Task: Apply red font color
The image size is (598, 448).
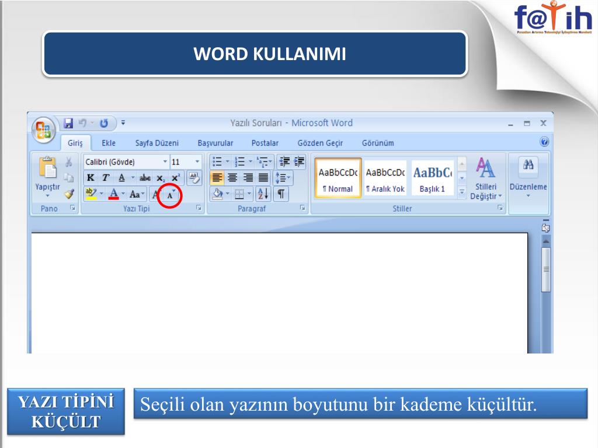Action: [x=114, y=194]
